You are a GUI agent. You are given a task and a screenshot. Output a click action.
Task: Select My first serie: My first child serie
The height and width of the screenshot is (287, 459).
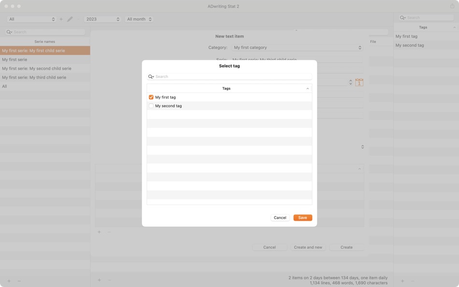tap(45, 50)
